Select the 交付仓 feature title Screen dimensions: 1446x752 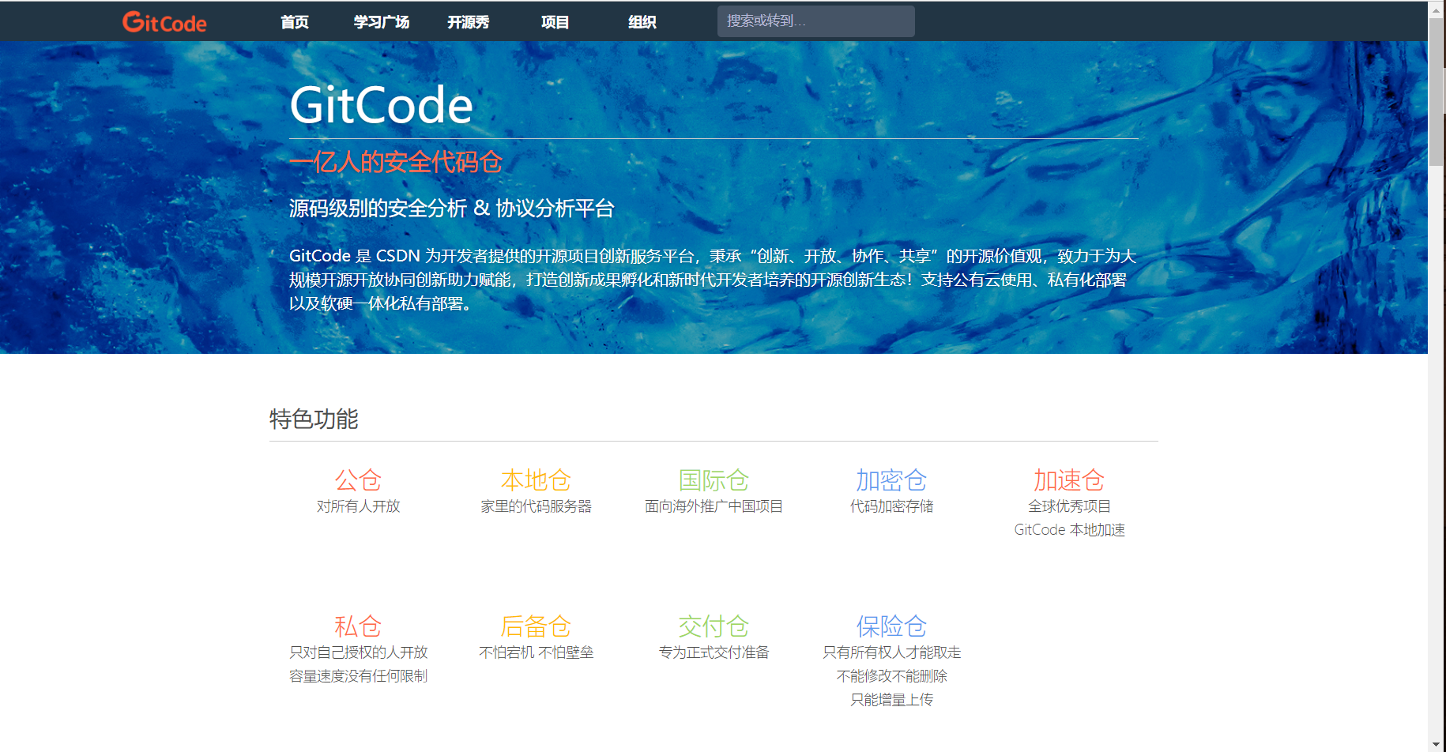714,626
